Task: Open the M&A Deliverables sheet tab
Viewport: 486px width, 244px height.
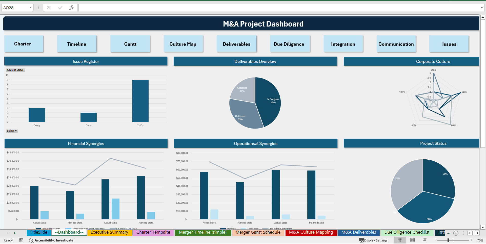Action: coord(359,232)
